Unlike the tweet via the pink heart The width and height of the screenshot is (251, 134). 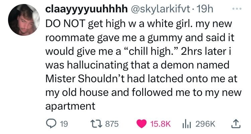142,124
